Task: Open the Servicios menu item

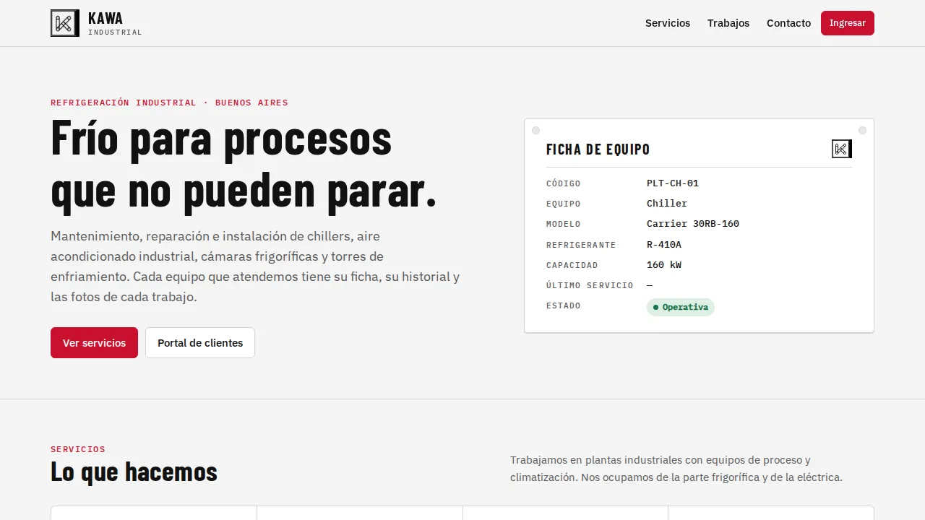Action: [x=668, y=23]
